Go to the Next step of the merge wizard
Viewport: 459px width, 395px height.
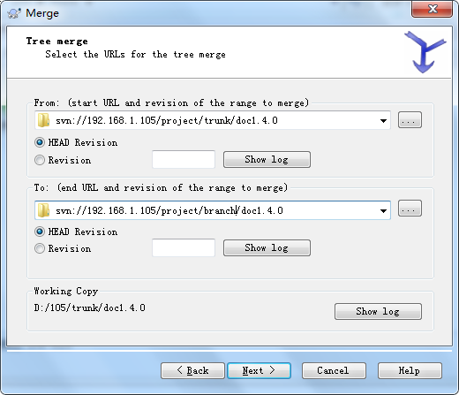tap(259, 370)
